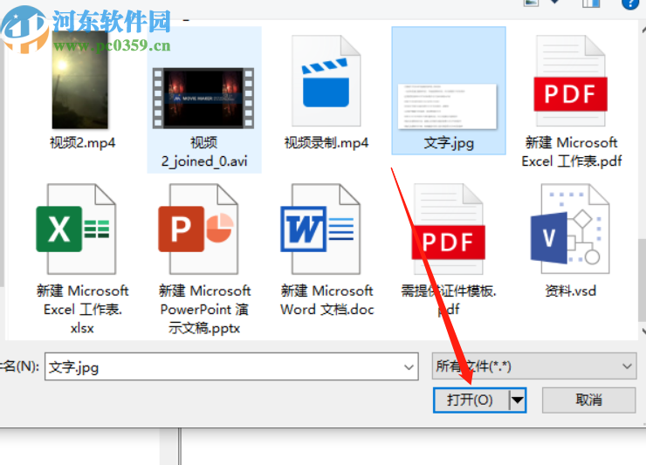Select the 新建 Microsoft Excel 工作表.pdf icon
The width and height of the screenshot is (646, 465).
pyautogui.click(x=571, y=81)
